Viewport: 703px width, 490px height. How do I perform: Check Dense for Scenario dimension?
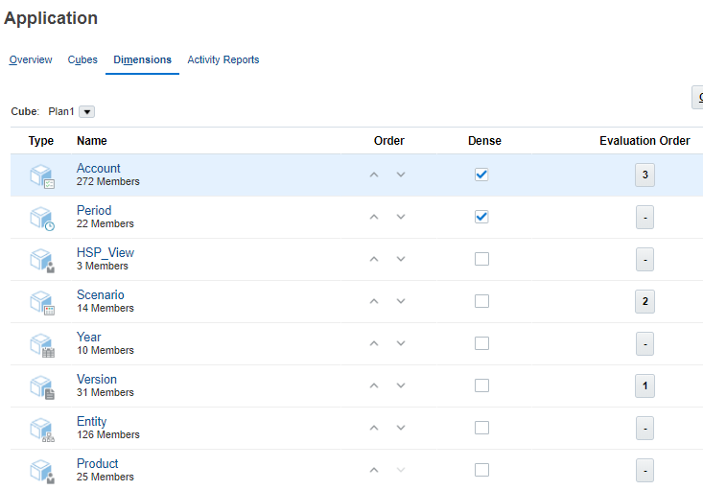(481, 301)
